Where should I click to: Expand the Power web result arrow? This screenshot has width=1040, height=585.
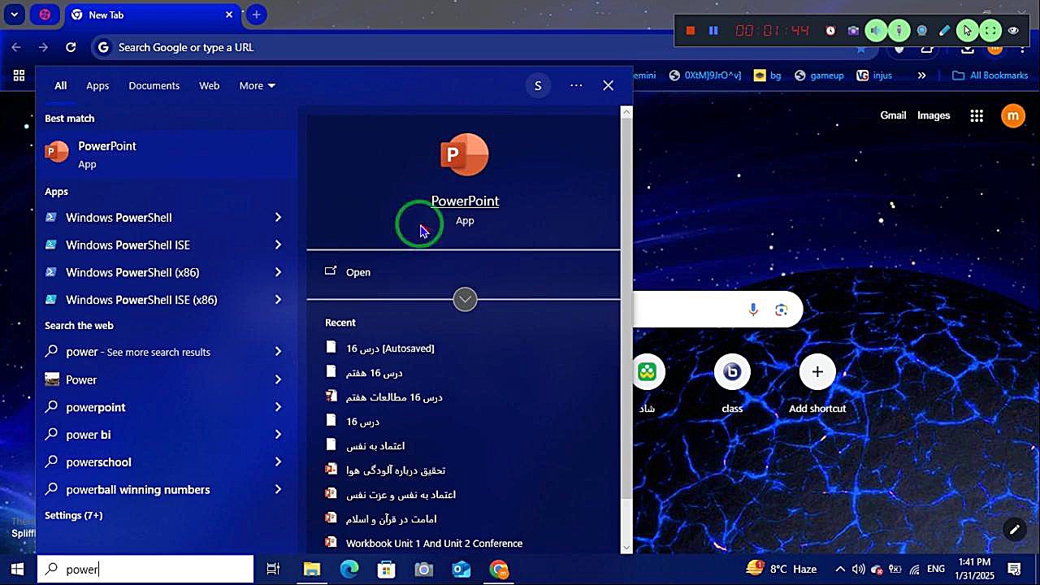(x=278, y=379)
